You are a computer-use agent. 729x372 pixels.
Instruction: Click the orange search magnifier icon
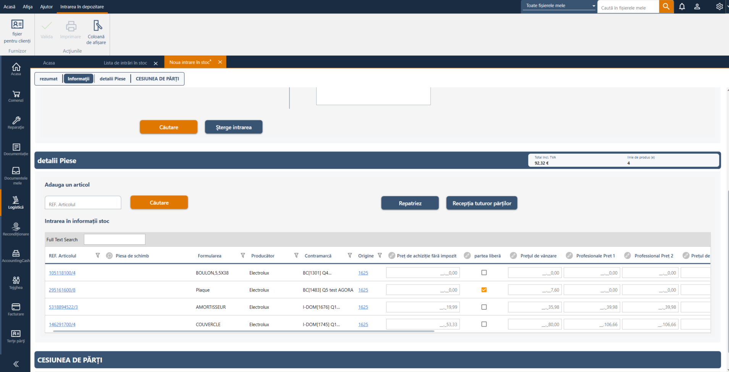666,6
